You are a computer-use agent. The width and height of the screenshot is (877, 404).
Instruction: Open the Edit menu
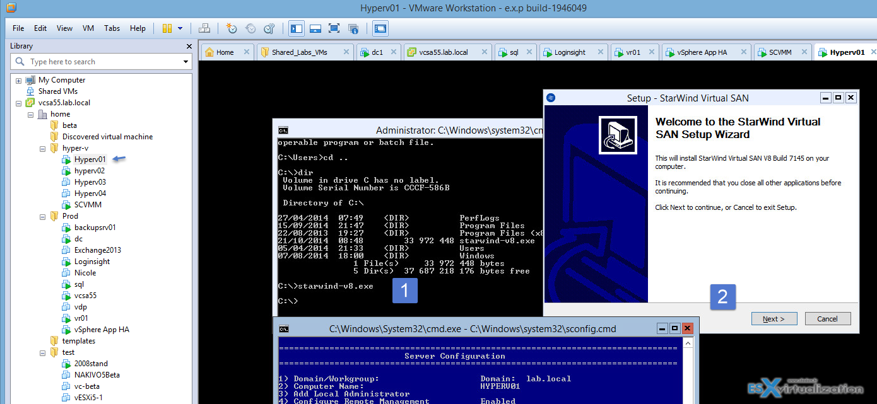[40, 28]
